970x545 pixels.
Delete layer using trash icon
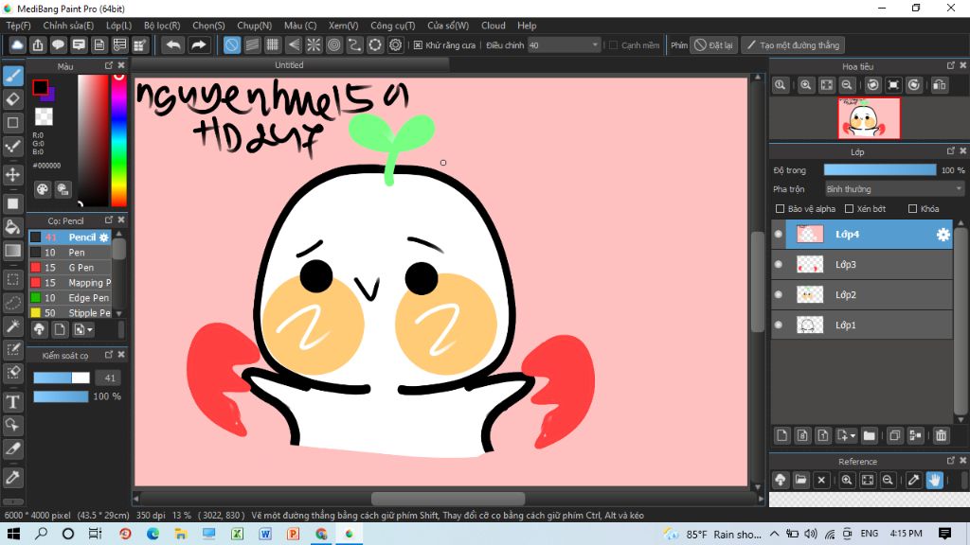click(x=941, y=436)
